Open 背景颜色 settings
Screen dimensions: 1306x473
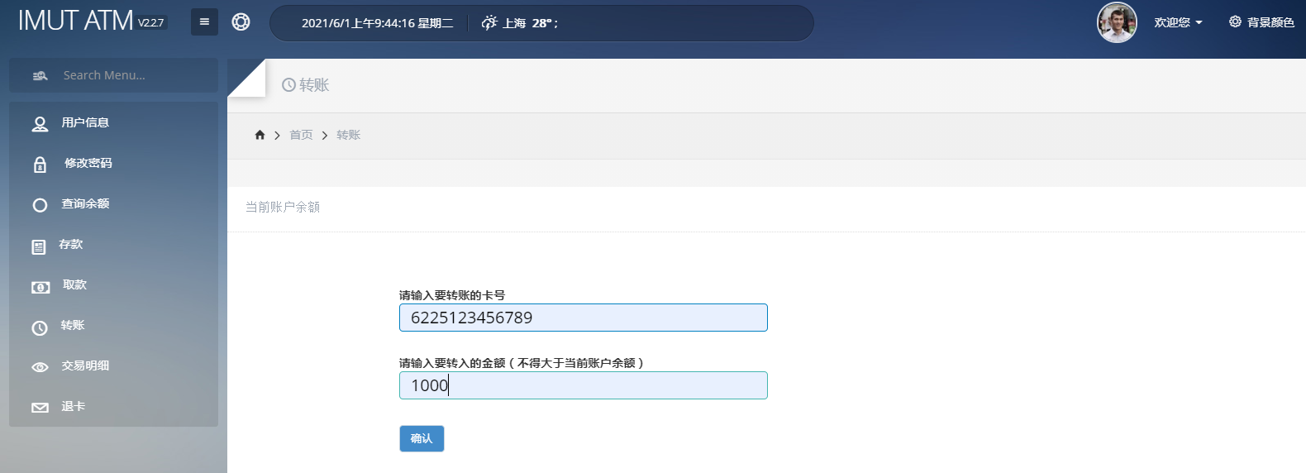click(1261, 22)
